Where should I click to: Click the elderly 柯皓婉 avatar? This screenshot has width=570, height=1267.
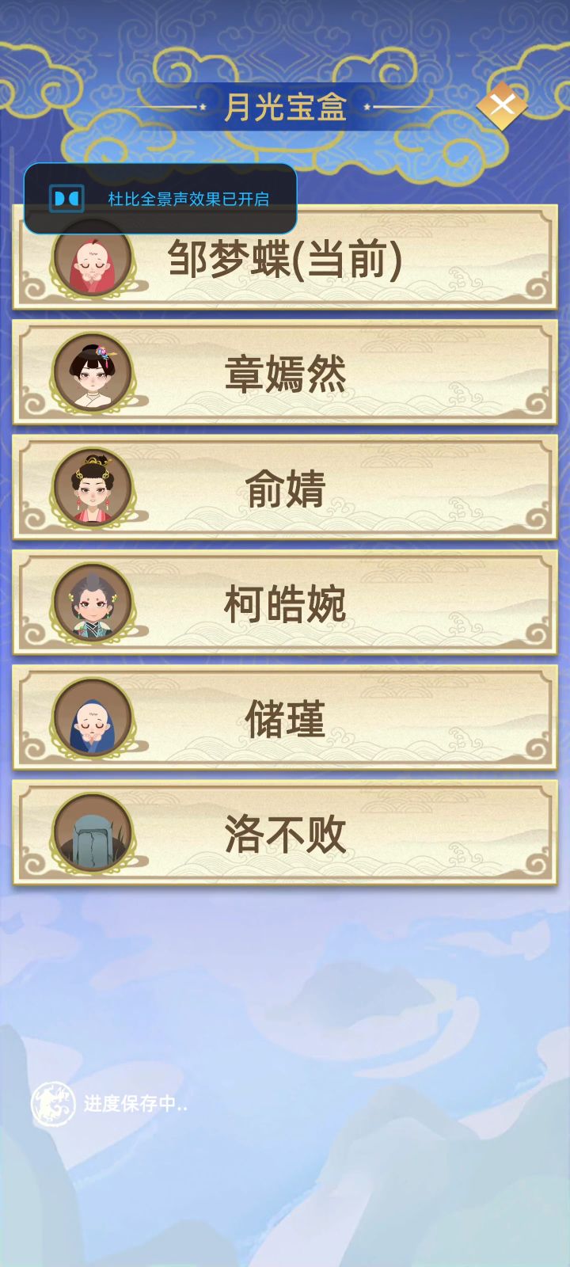pyautogui.click(x=93, y=603)
